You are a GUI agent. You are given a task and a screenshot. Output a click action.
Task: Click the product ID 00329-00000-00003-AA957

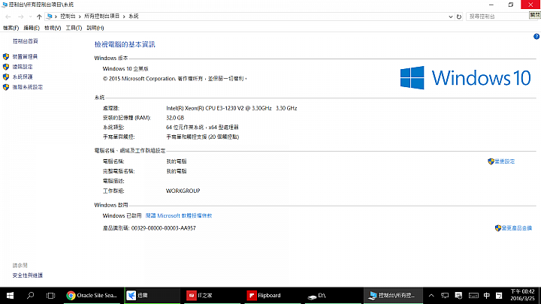(x=163, y=228)
